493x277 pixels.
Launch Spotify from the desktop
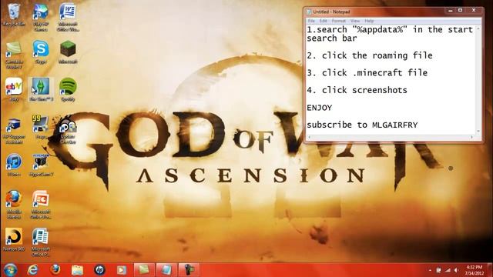tap(68, 89)
